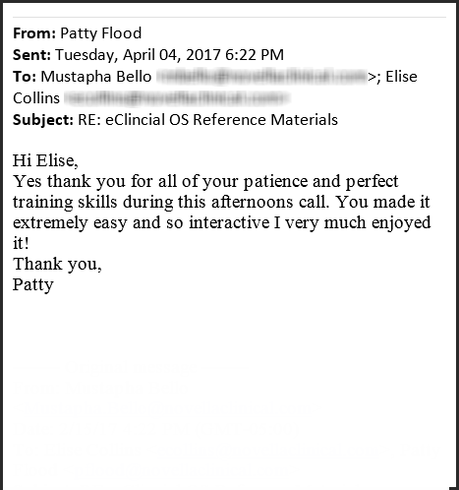Select the sent date Tuesday, April 04, 2017

139,55
